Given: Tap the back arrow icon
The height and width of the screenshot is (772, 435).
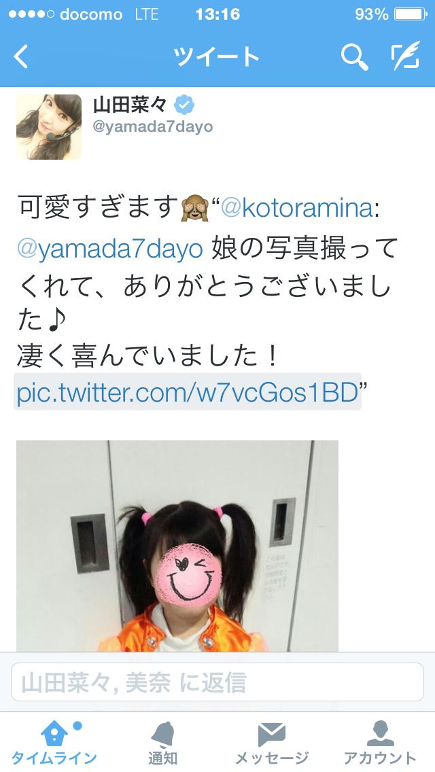Looking at the screenshot, I should pos(21,56).
